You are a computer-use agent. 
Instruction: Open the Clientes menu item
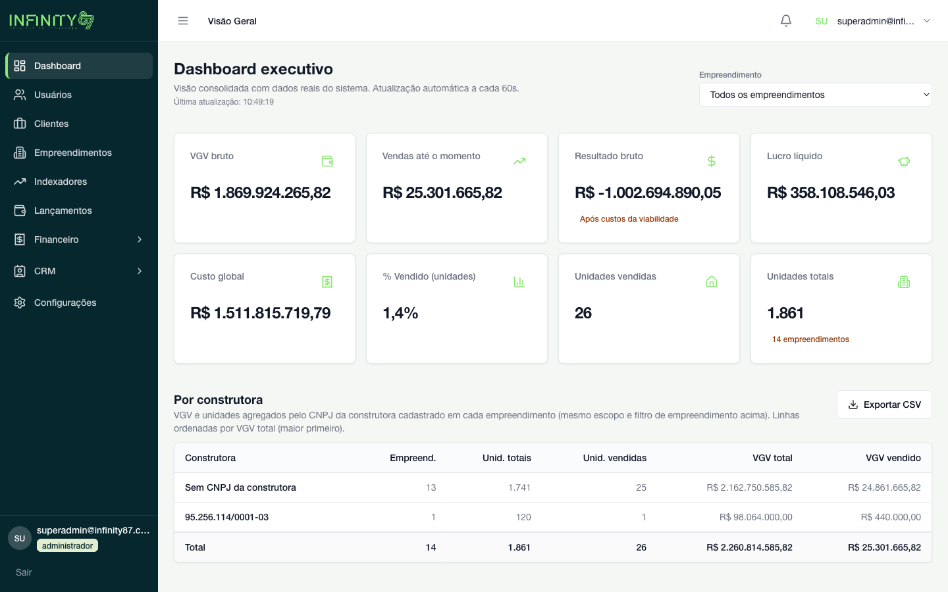(79, 124)
